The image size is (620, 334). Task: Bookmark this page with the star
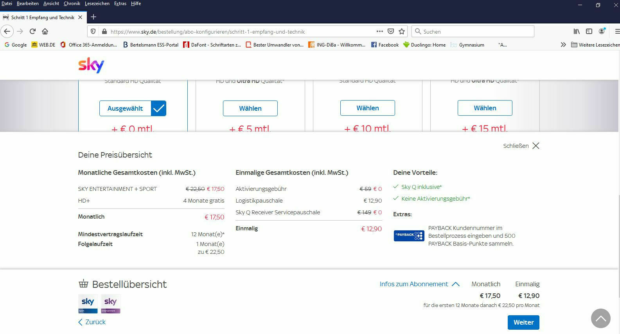[x=401, y=31]
